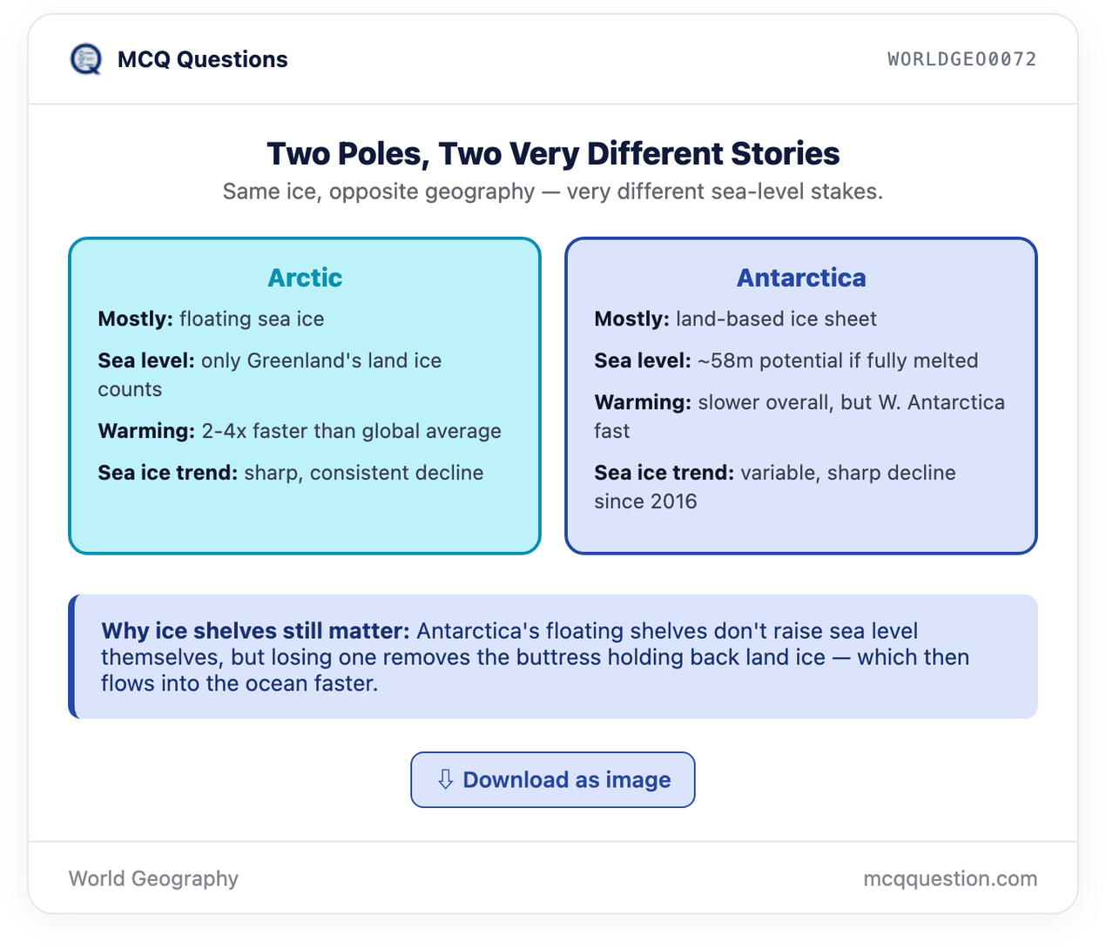The height and width of the screenshot is (948, 1106).
Task: Click the Antarctica Warming slower overall line
Action: pos(799,416)
